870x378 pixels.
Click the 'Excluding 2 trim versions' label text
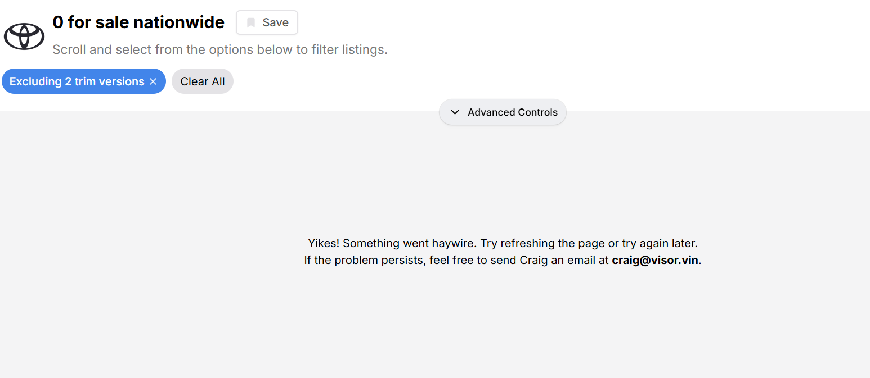(77, 81)
